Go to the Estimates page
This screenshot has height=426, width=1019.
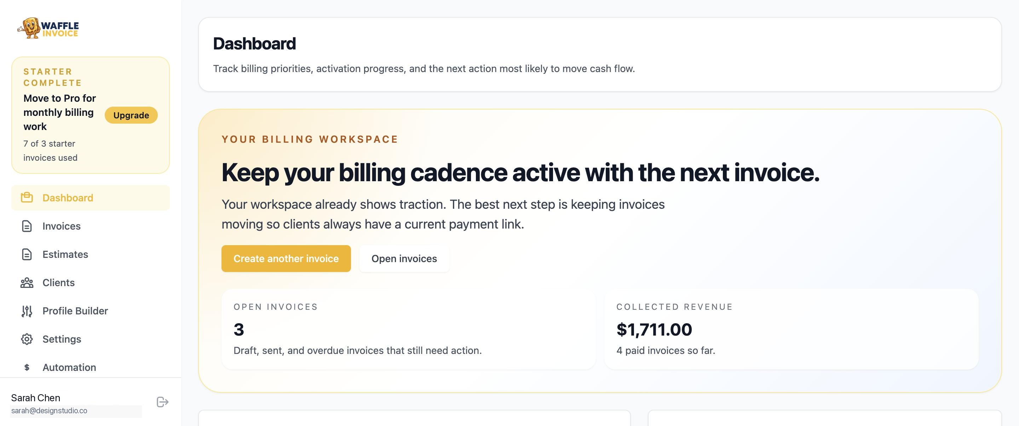pyautogui.click(x=65, y=254)
